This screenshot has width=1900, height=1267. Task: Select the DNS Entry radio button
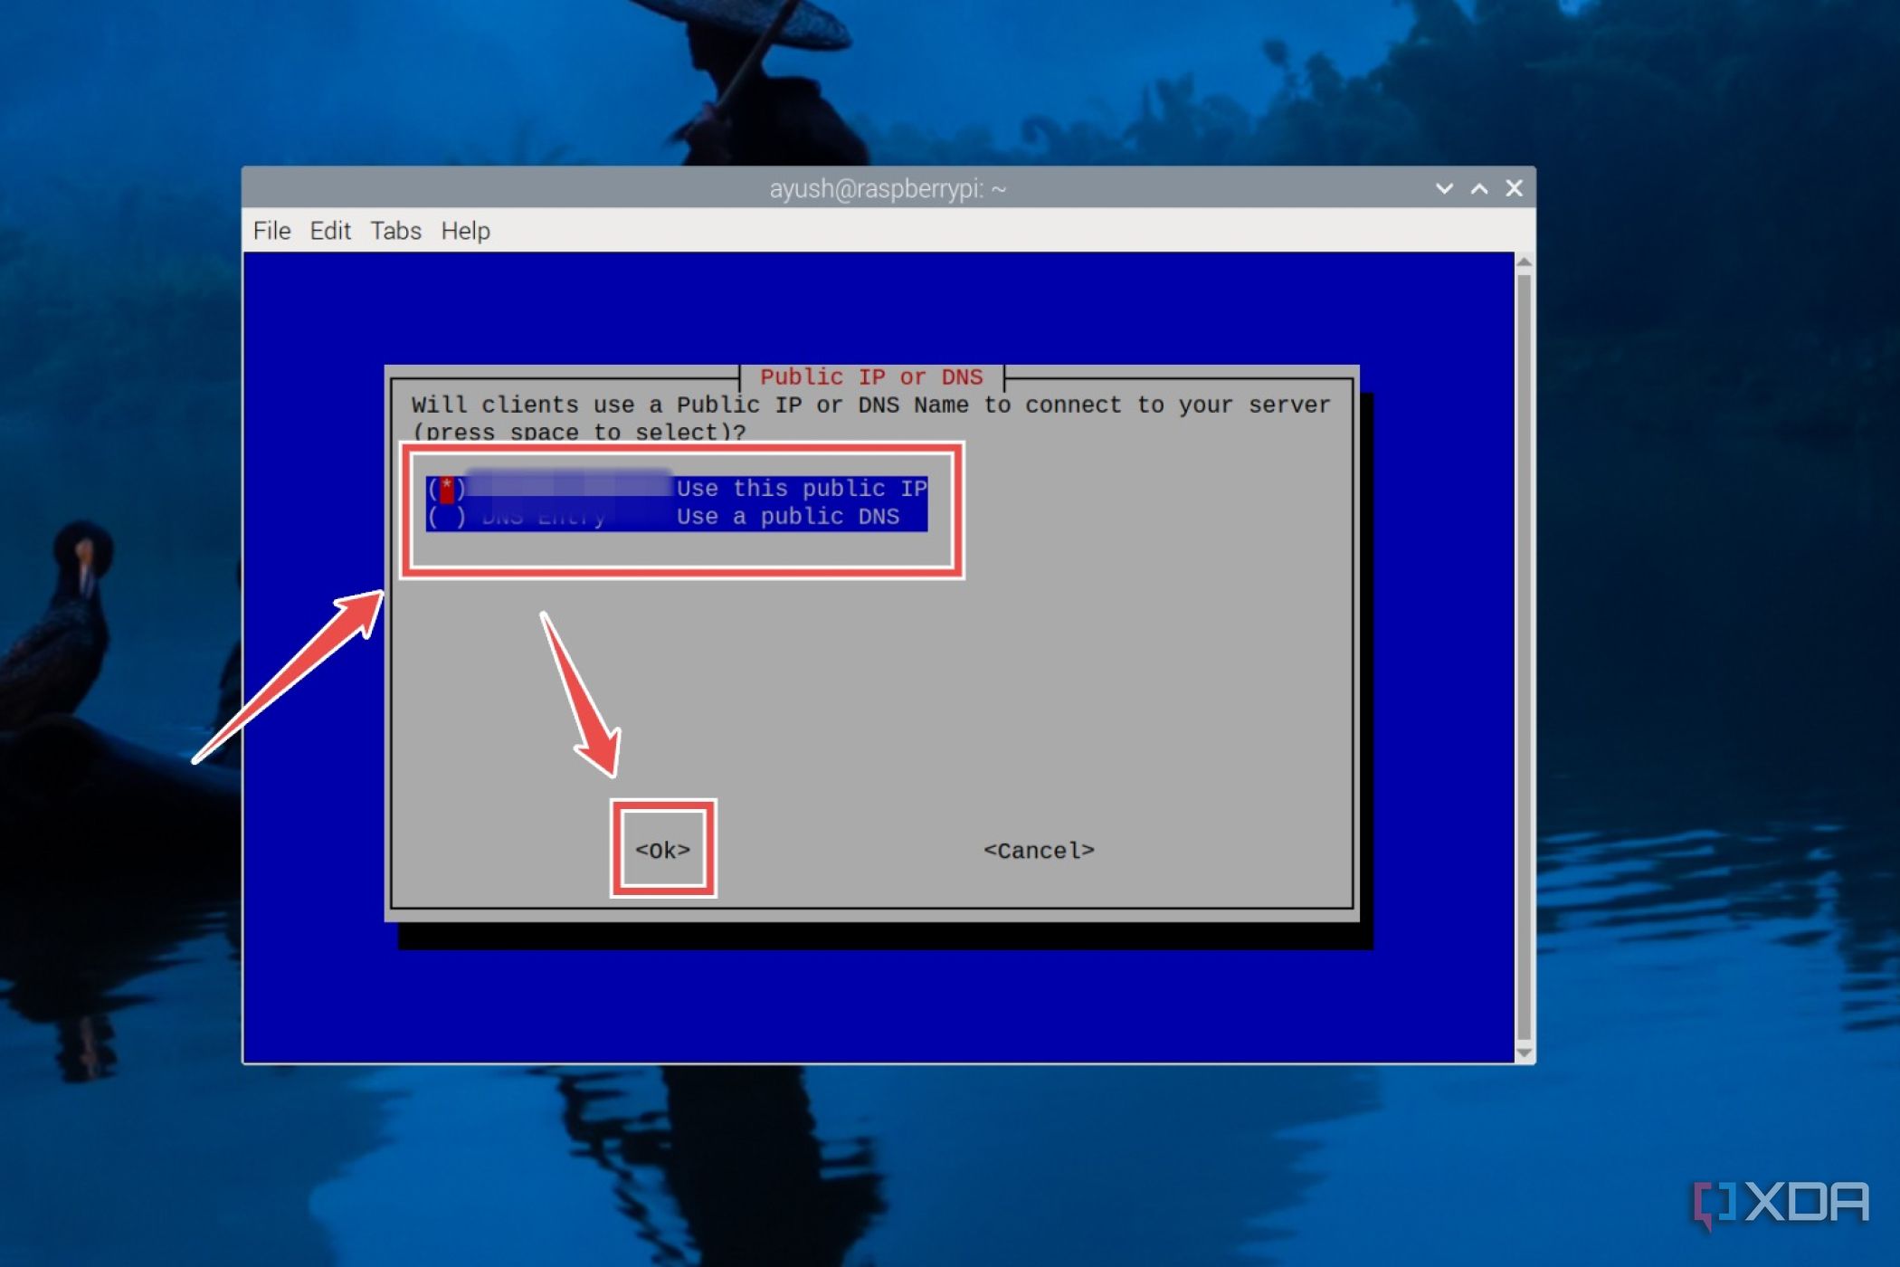446,517
